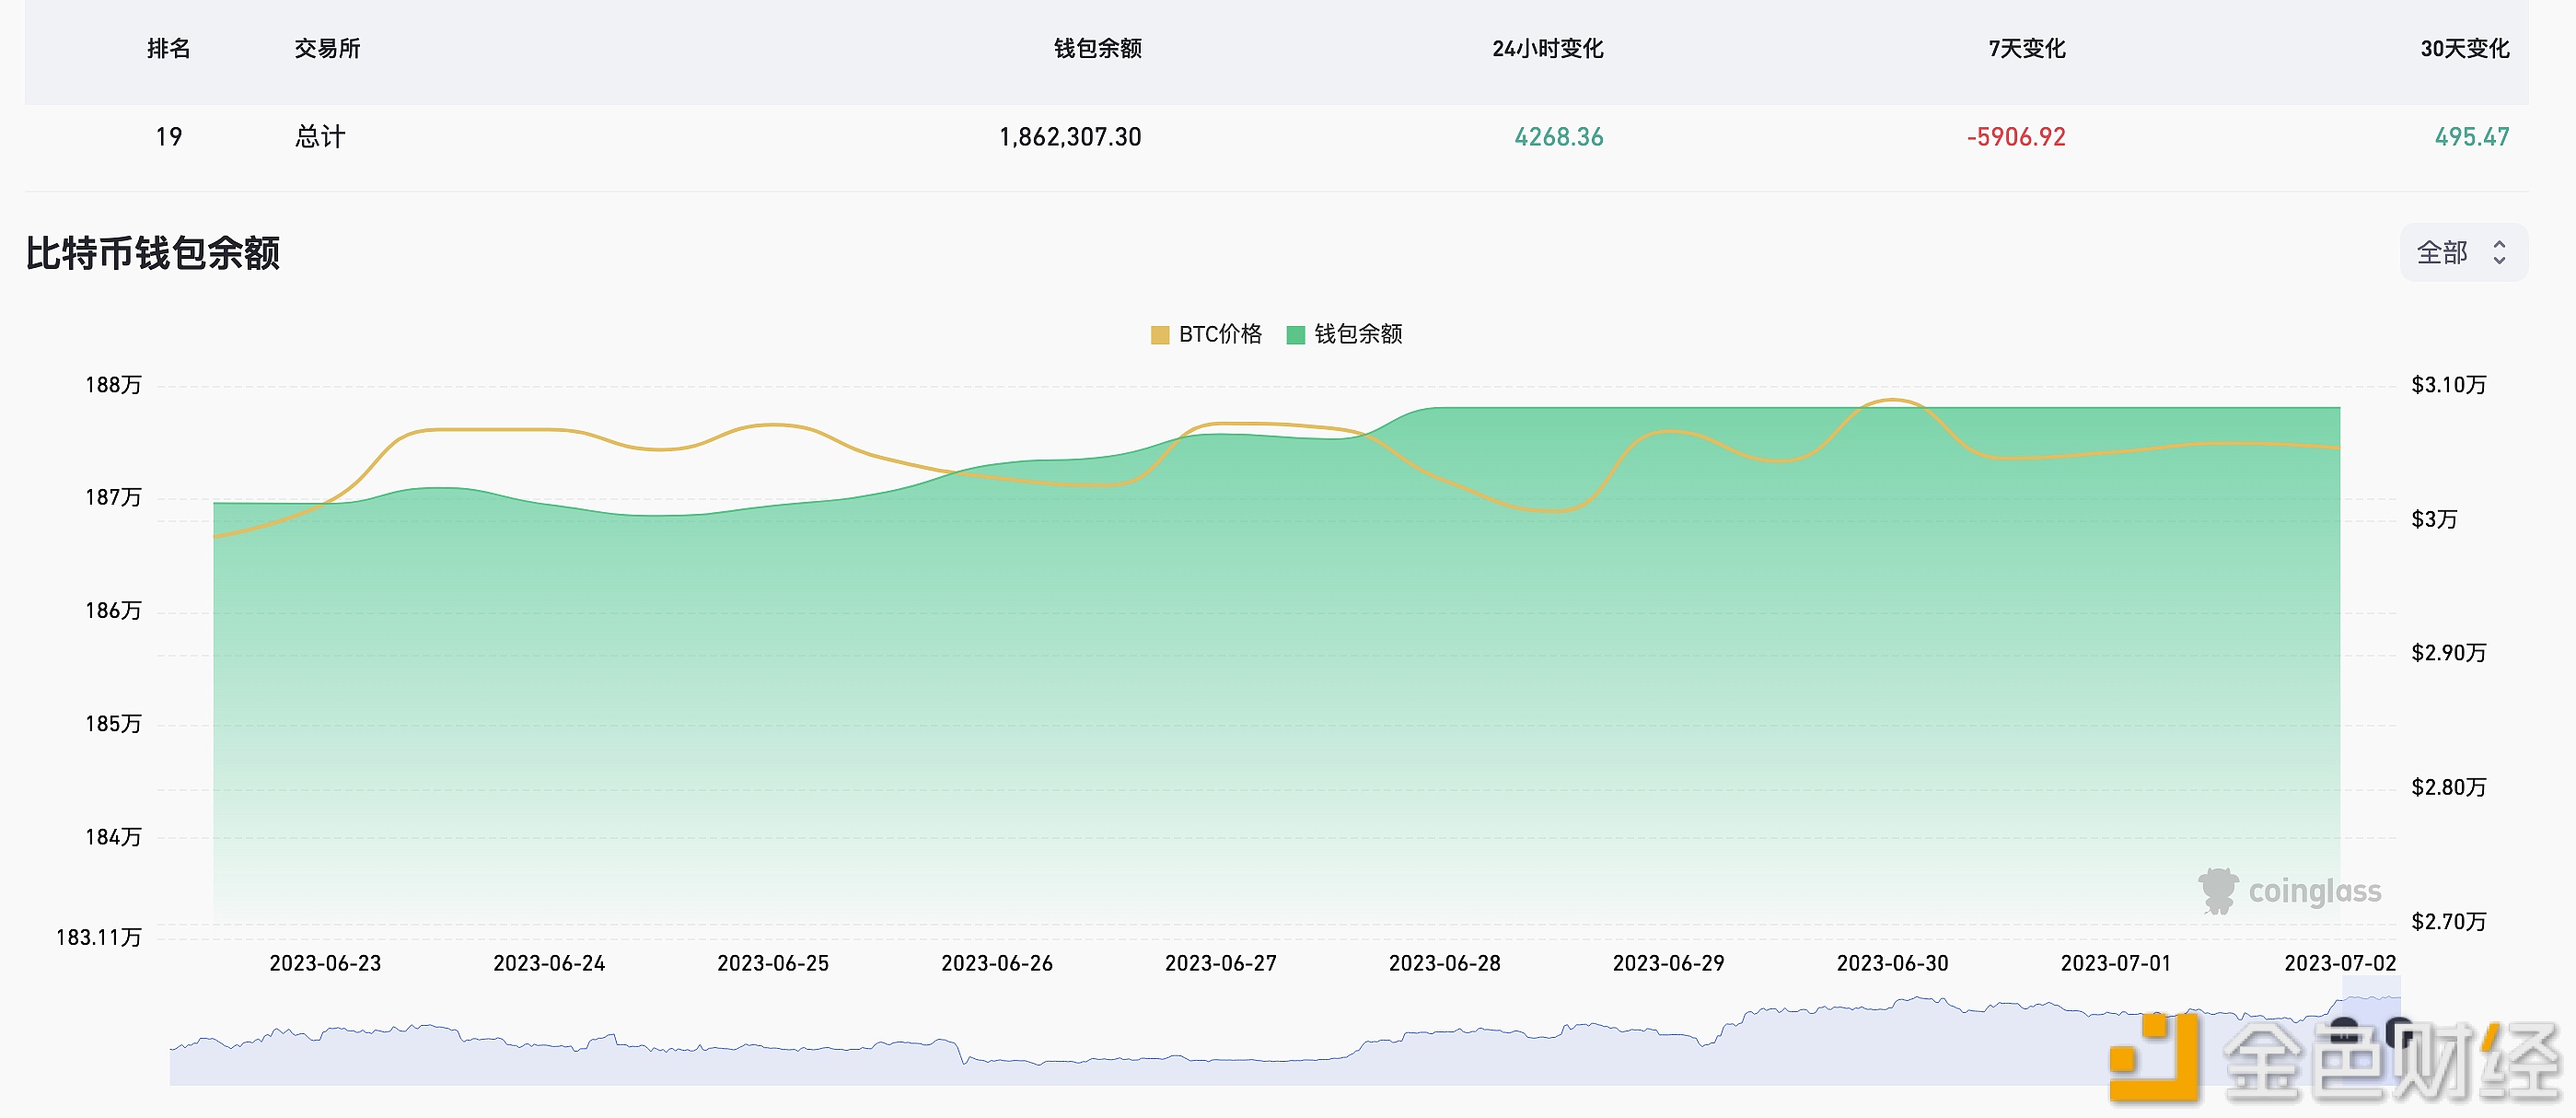Click the total balance value 1,862,307.30
2576x1118 pixels.
coord(1070,137)
